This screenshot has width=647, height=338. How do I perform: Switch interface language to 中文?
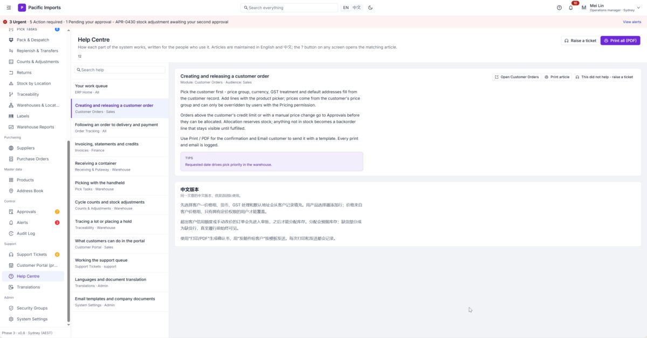(x=357, y=8)
